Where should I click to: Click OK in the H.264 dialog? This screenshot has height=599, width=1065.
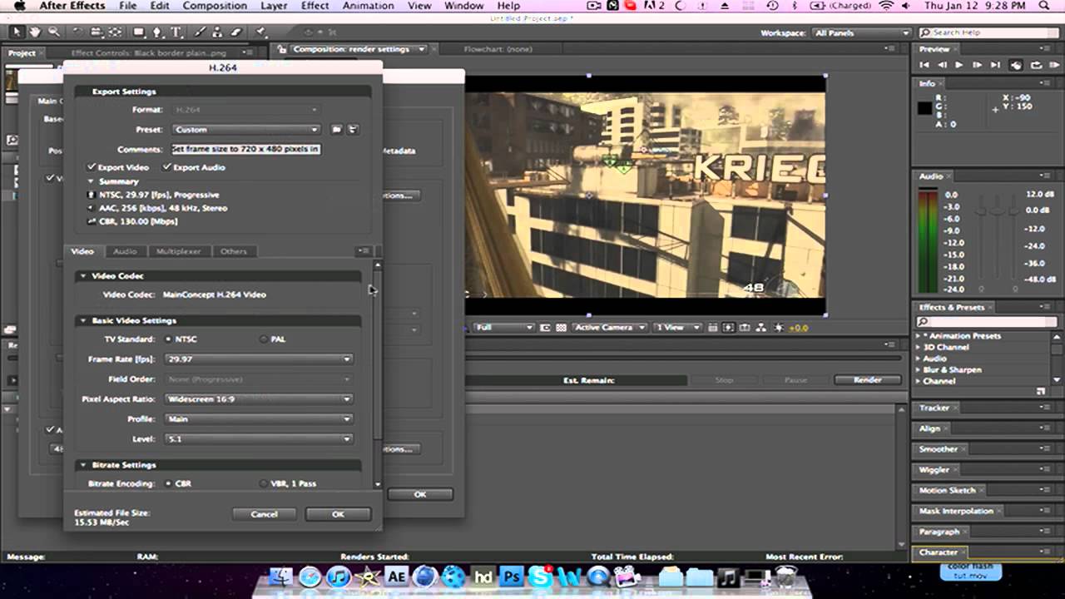pyautogui.click(x=338, y=514)
